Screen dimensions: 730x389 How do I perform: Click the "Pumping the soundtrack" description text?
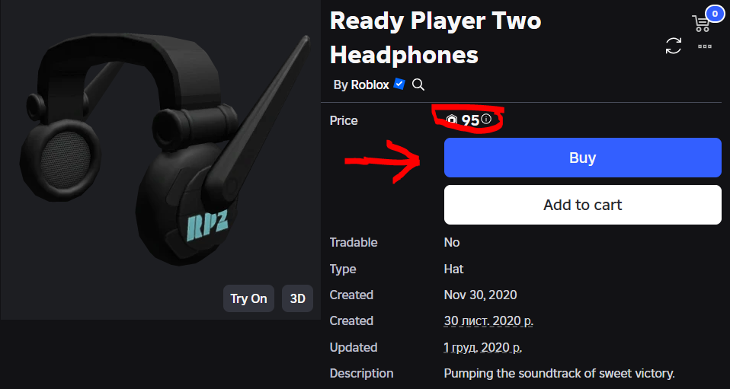(559, 373)
